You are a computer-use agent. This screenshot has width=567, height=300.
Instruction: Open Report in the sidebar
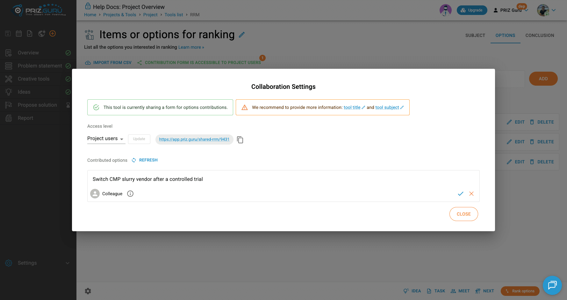(38, 118)
